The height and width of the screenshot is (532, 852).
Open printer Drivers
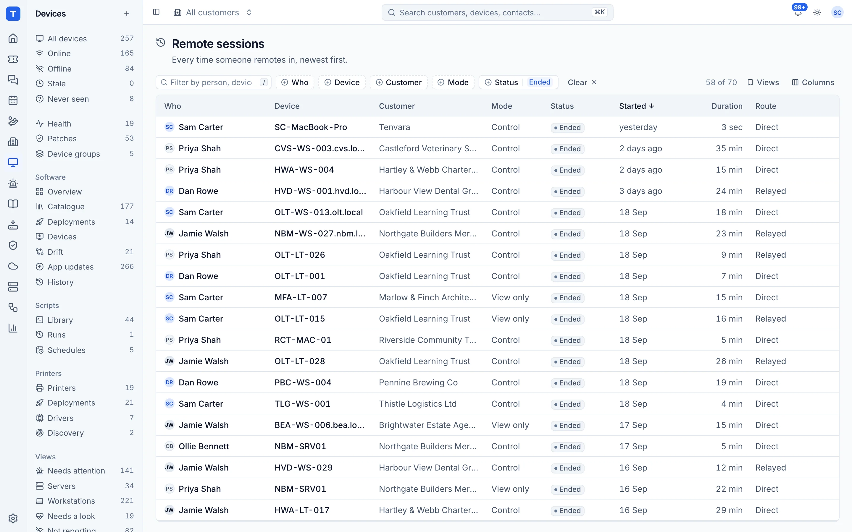(x=85, y=418)
